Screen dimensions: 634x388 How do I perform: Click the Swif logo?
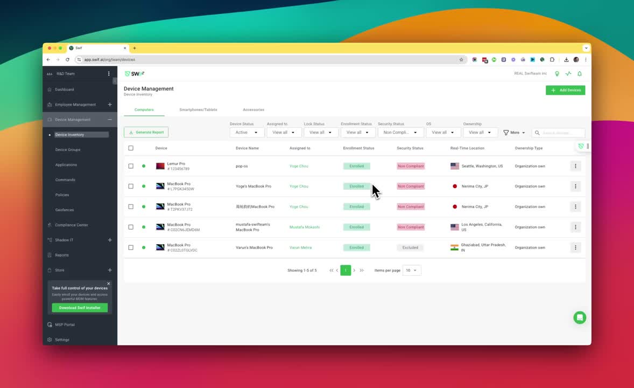[135, 74]
